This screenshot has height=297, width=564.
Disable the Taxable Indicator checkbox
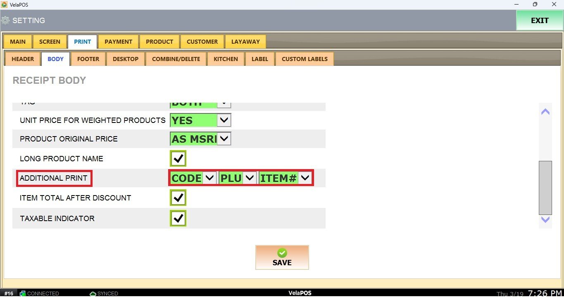tap(178, 218)
